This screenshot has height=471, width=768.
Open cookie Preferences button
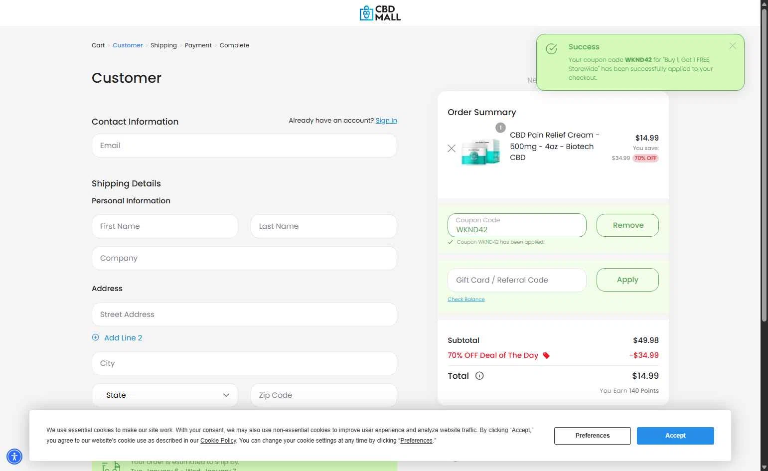[x=592, y=436]
